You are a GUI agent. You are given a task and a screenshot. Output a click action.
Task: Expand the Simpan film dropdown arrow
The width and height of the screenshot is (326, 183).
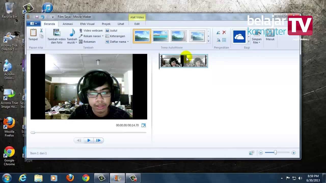259,42
